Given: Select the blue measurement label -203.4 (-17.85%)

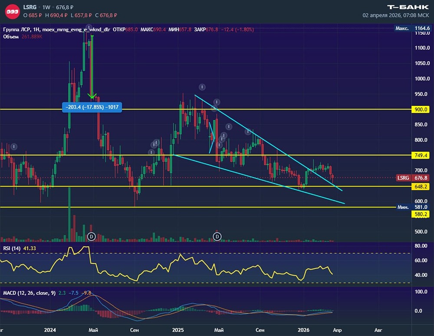Looking at the screenshot, I should click(92, 107).
